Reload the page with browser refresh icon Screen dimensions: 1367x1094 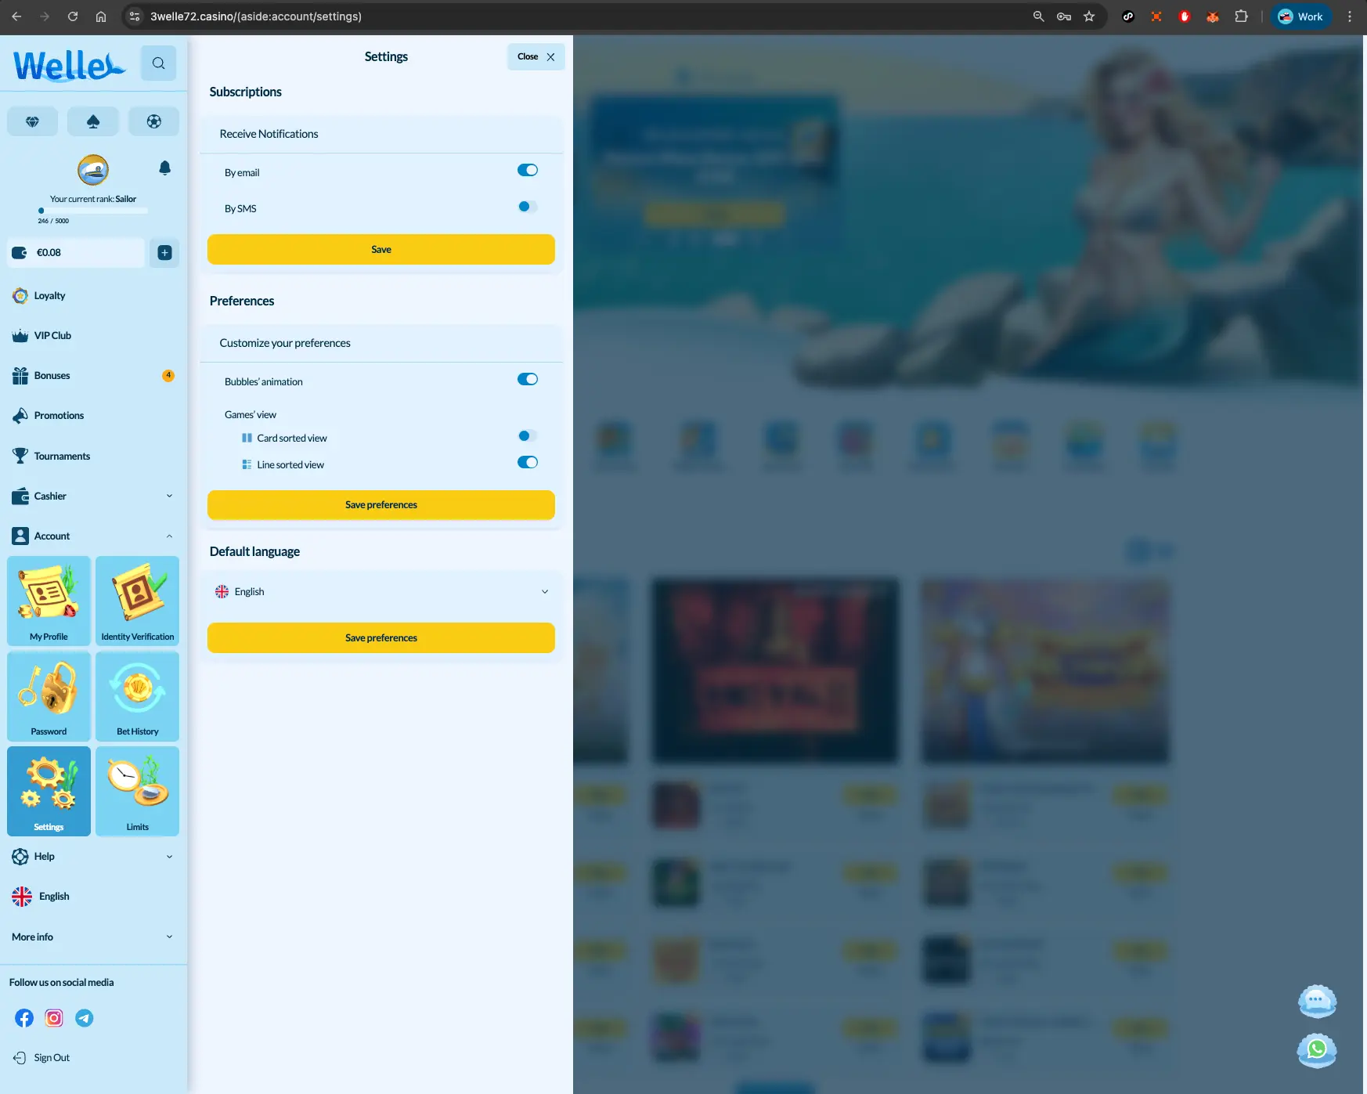click(73, 16)
